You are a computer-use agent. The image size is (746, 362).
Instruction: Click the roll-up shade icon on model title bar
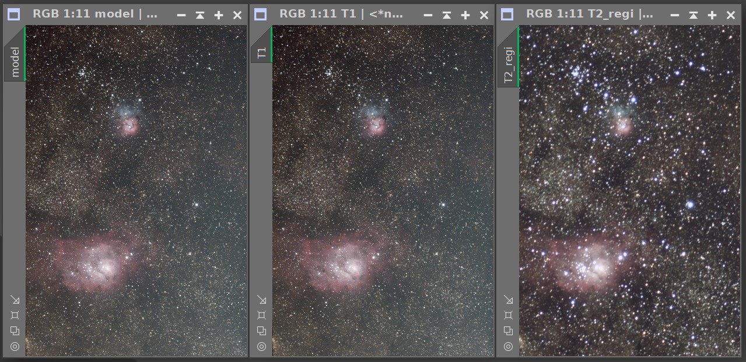click(x=199, y=15)
